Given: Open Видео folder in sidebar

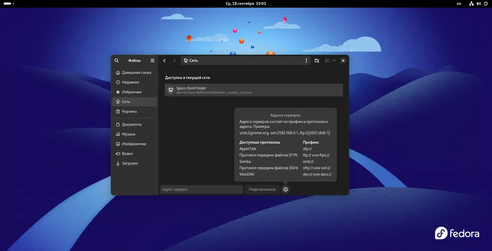Looking at the screenshot, I should 135,154.
